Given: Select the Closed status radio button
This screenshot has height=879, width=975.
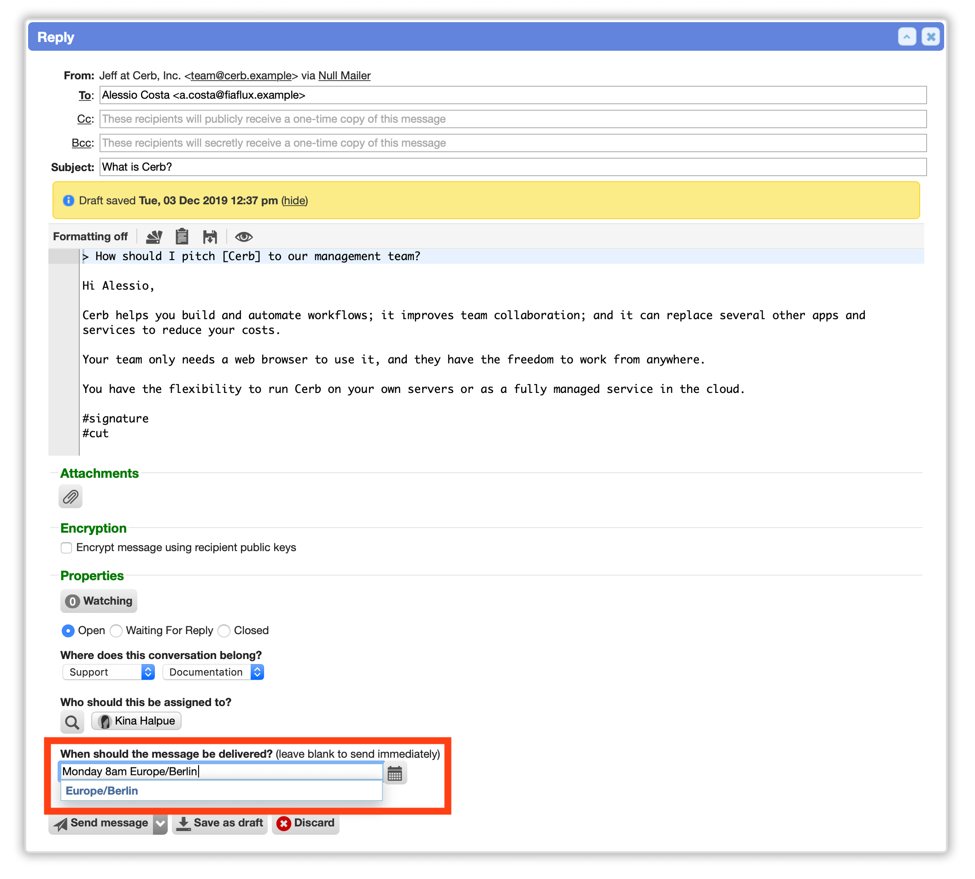Looking at the screenshot, I should point(224,631).
